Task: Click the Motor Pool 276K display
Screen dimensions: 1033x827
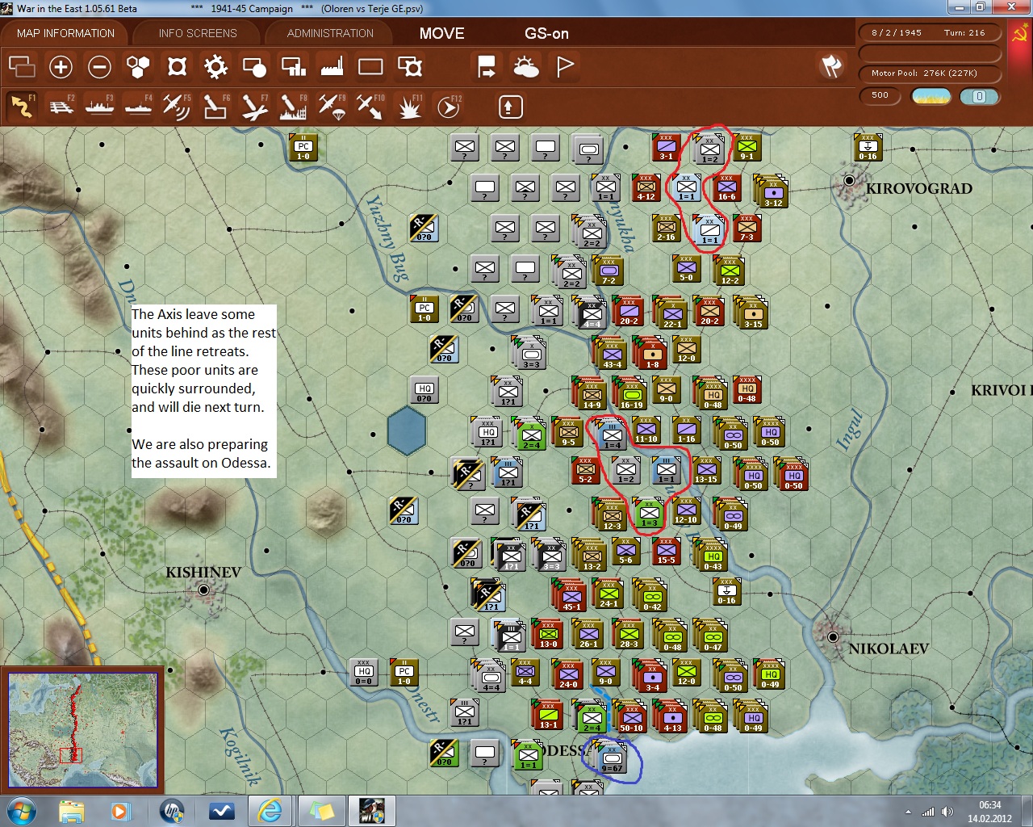Action: pyautogui.click(x=929, y=73)
